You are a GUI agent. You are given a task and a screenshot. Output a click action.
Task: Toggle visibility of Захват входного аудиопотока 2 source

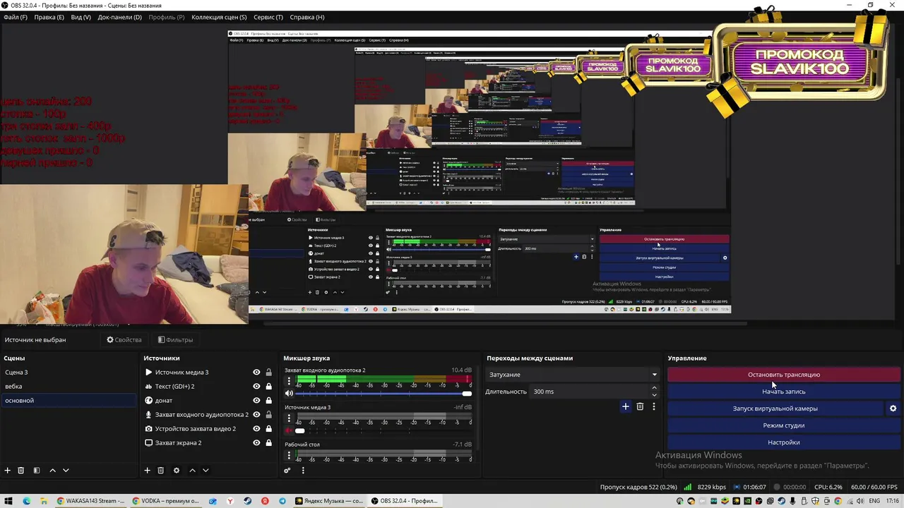(256, 415)
